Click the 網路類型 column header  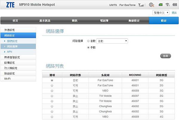161,75
